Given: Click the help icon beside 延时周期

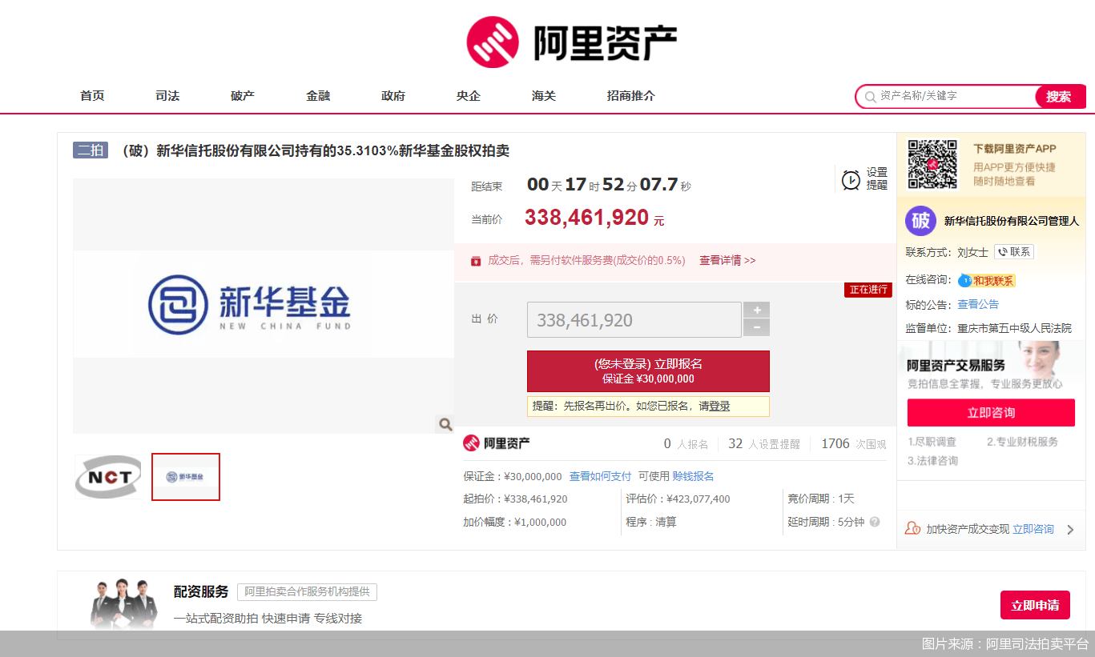Looking at the screenshot, I should [875, 522].
